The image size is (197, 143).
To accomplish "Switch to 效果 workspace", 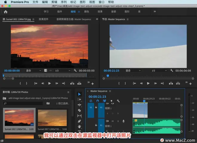I will [x=100, y=12].
